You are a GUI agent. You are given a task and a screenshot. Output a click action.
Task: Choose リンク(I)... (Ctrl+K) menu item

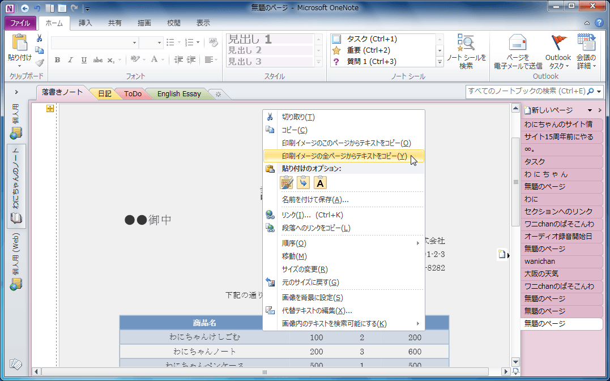pos(344,215)
